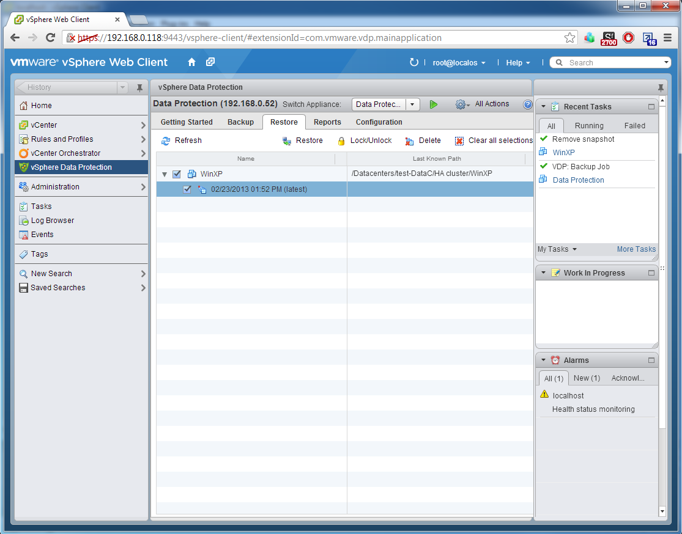Open the My Tasks filter dropdown
682x534 pixels.
coord(557,249)
